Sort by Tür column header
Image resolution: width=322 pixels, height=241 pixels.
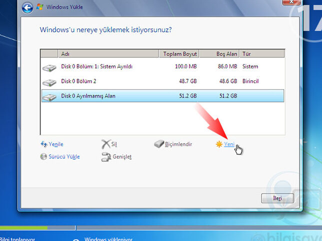(262, 54)
